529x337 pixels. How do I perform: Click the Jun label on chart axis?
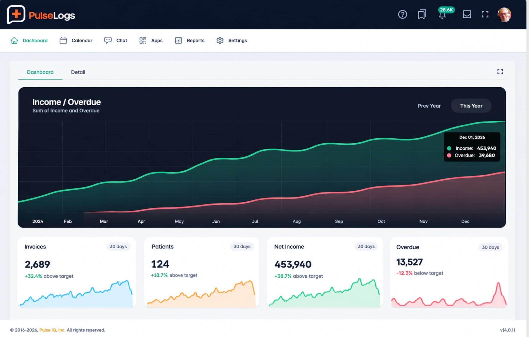coord(216,221)
